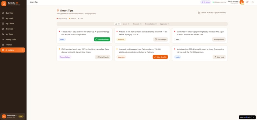
Task: Click the WhatsApp icon in Send Reminder
Action: [96, 39]
